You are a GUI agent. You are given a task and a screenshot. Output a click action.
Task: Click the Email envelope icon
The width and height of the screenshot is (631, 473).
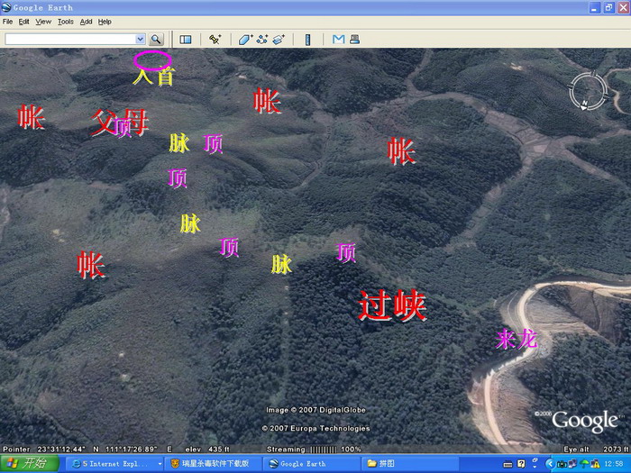pos(338,40)
